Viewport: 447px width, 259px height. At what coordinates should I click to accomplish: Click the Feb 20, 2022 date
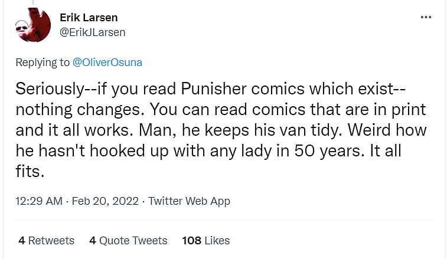click(x=105, y=201)
